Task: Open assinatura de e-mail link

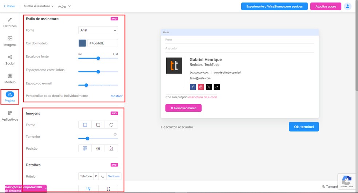Action: coord(202,97)
